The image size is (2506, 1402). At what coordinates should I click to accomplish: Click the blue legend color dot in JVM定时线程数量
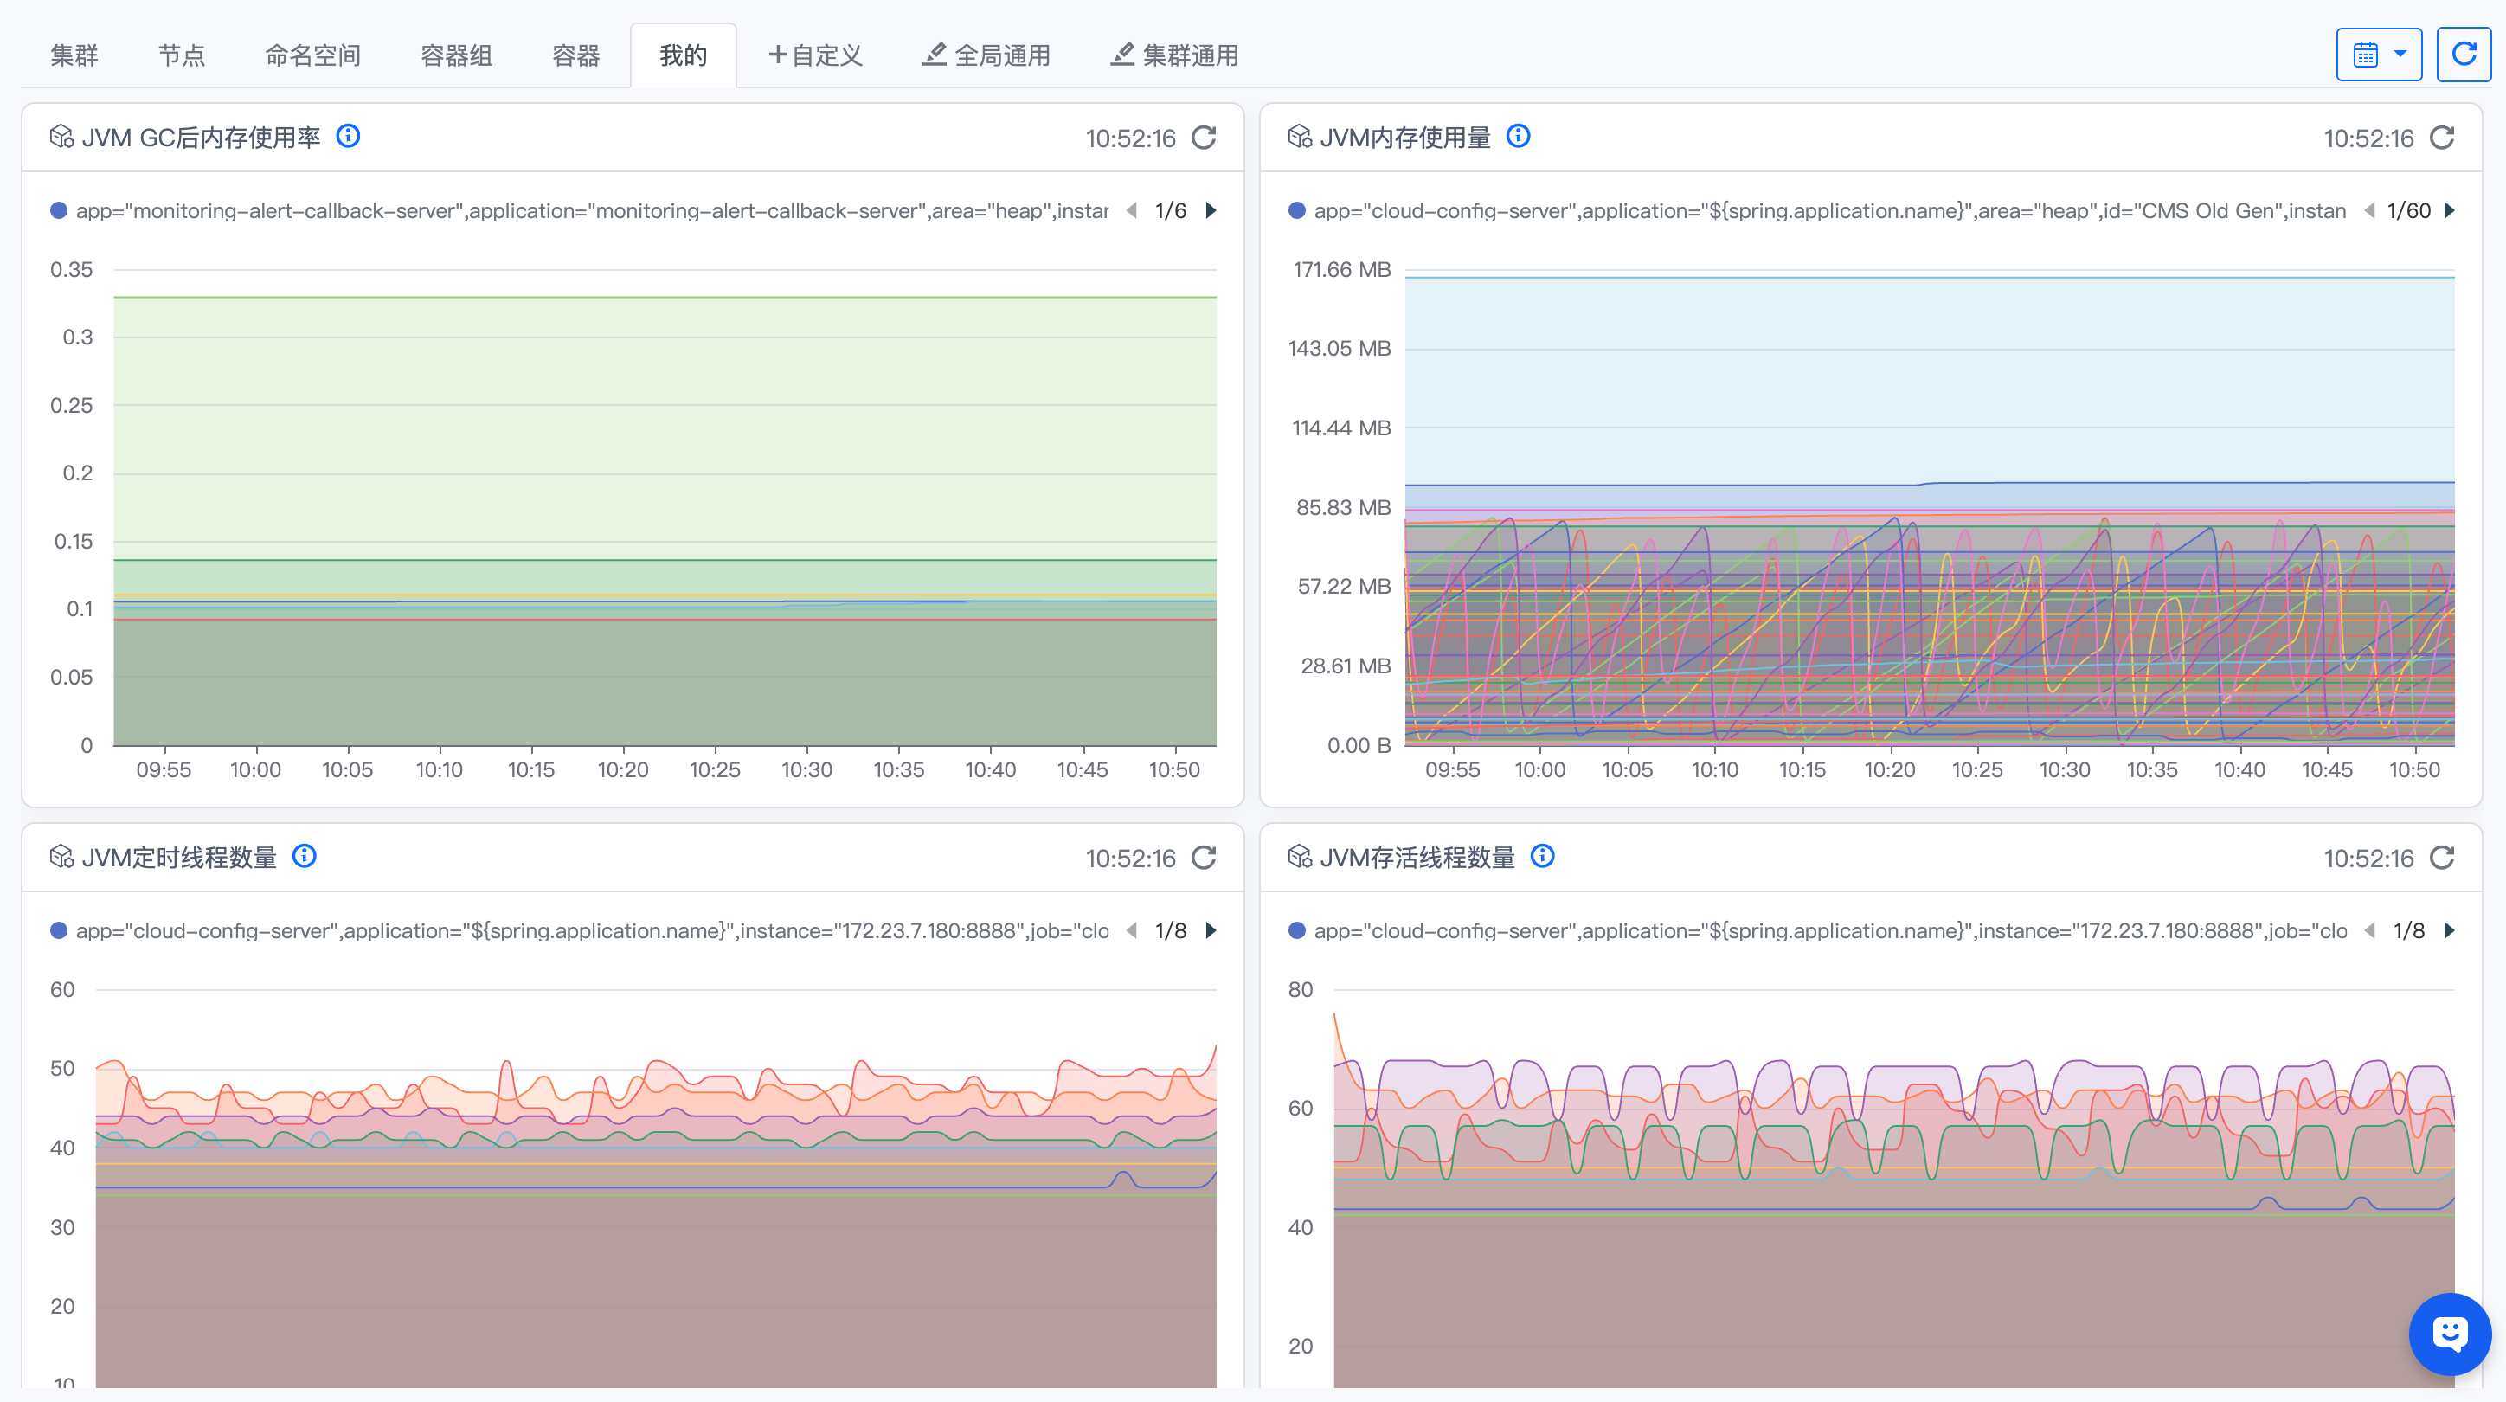(58, 931)
